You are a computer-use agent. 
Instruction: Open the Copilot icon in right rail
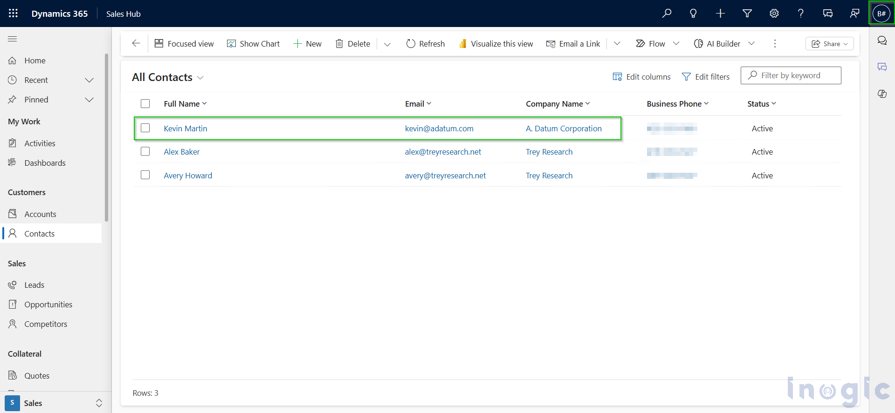[882, 94]
